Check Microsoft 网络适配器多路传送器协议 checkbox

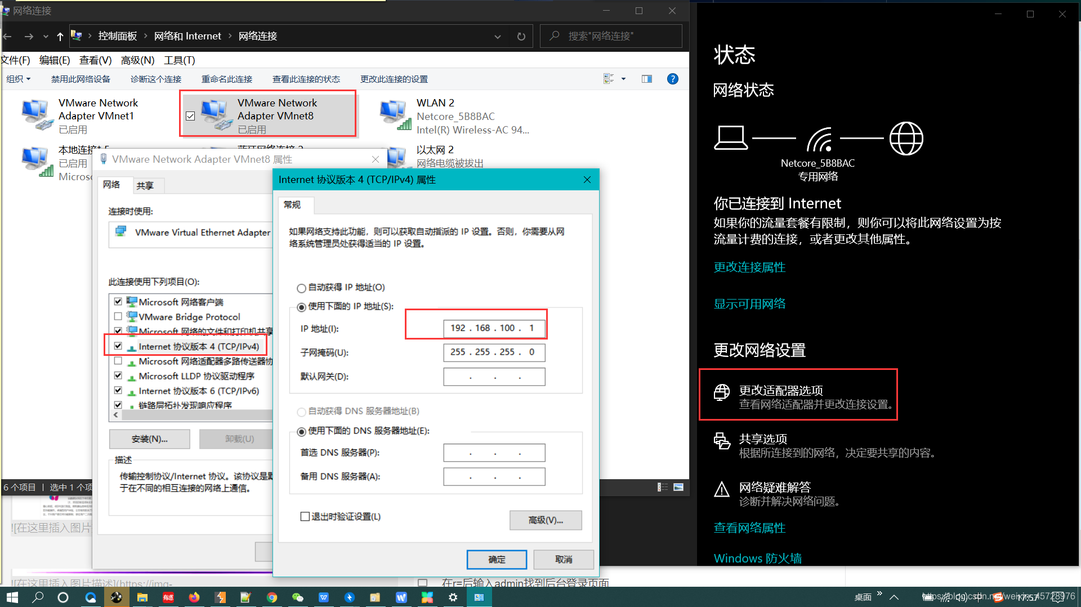click(118, 361)
